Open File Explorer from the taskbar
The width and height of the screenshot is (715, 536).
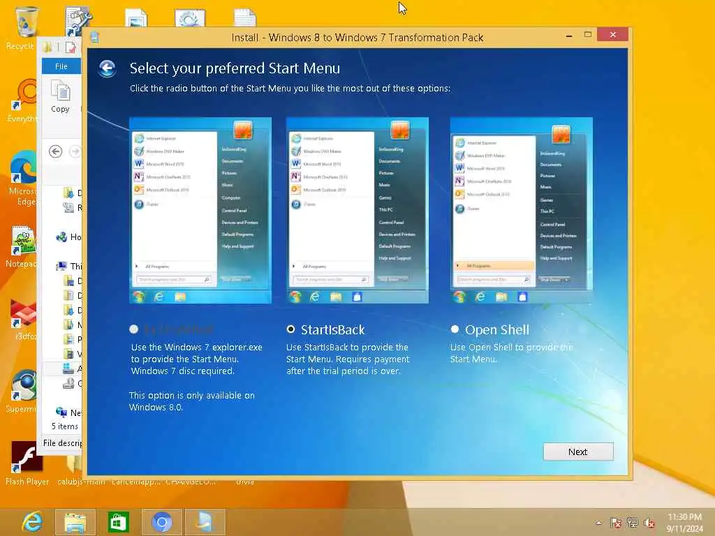[x=75, y=522]
